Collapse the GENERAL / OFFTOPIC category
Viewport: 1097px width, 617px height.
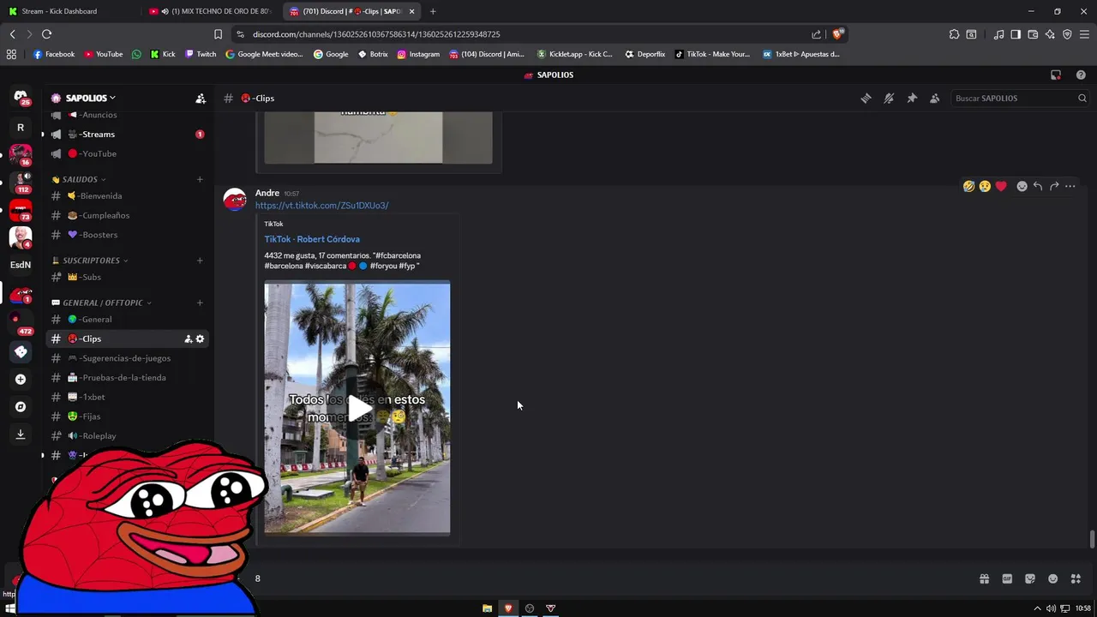[x=101, y=303]
